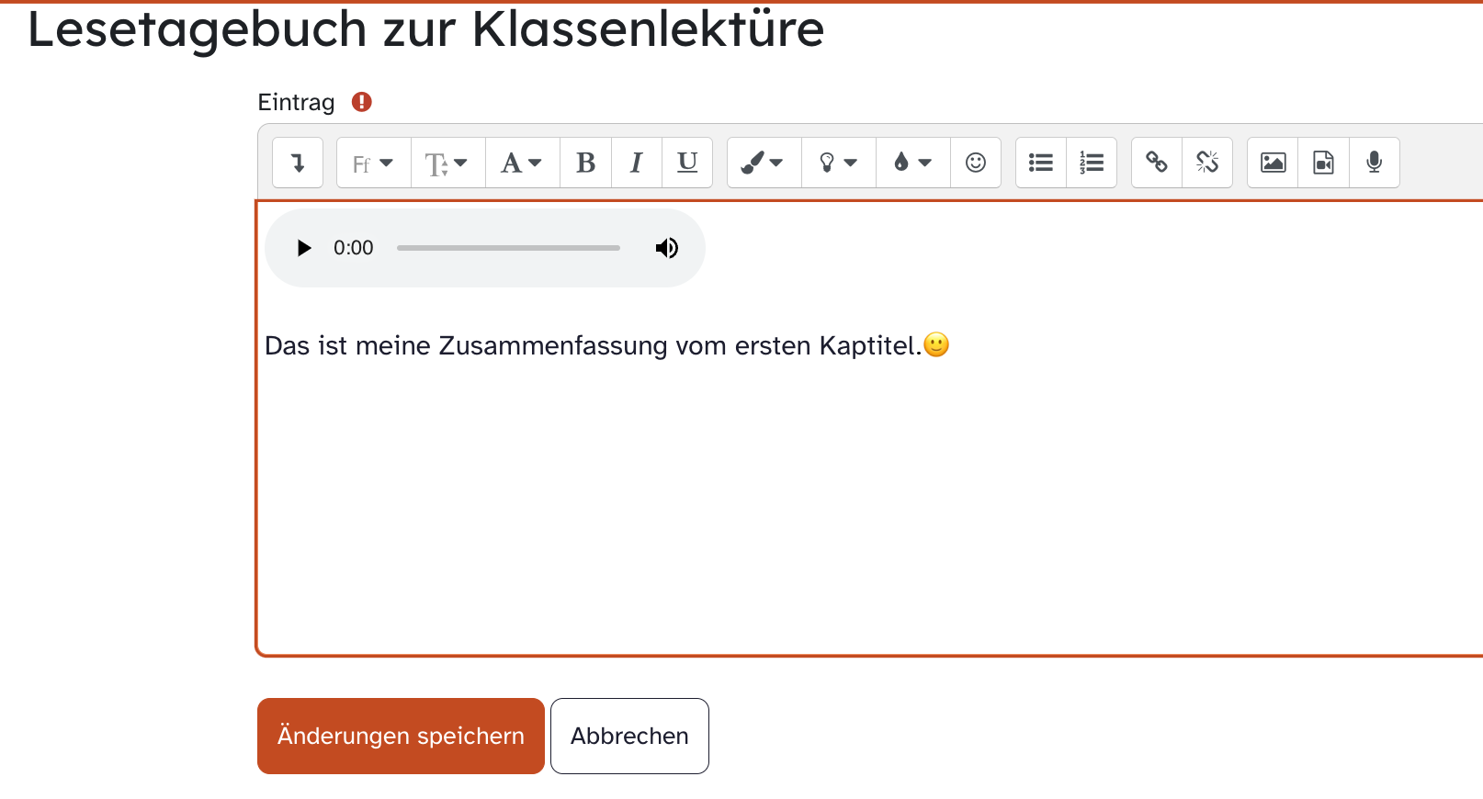
Task: Insert a link into the entry
Action: pyautogui.click(x=1157, y=163)
